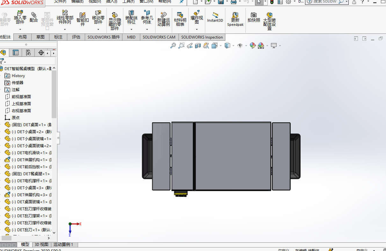Open the ConfigurationManager tab icon in side panel
Viewport: 386px width, 251px height.
click(28, 53)
